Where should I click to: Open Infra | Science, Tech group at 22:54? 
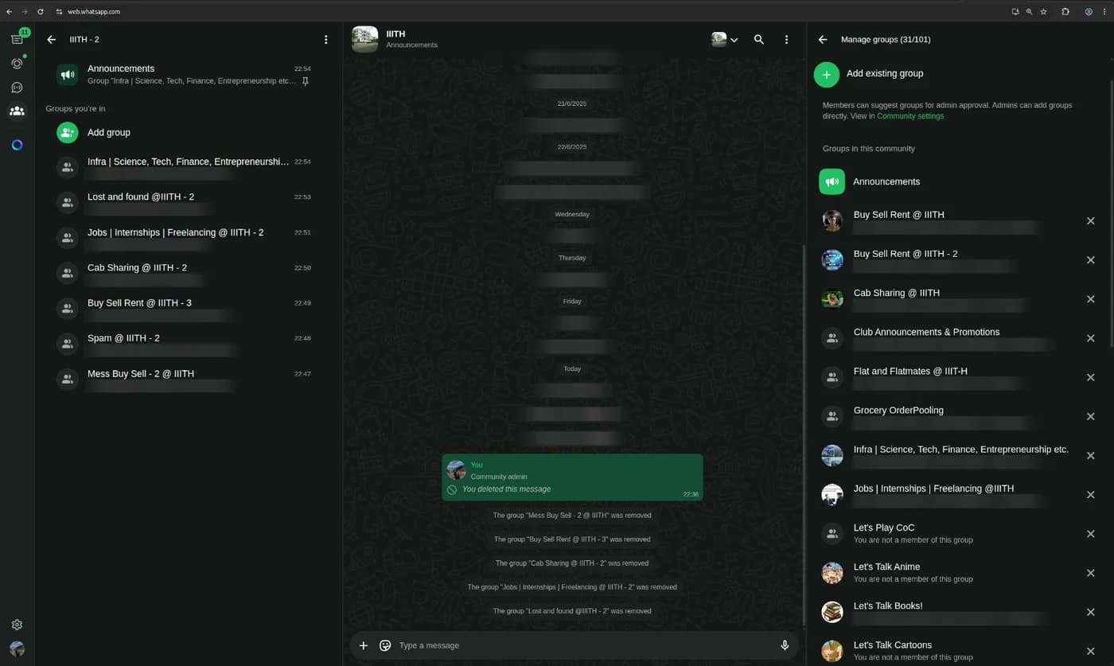(189, 167)
